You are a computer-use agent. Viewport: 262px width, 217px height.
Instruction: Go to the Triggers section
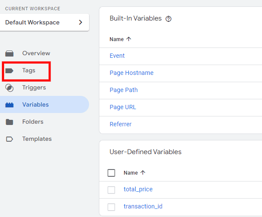click(34, 88)
